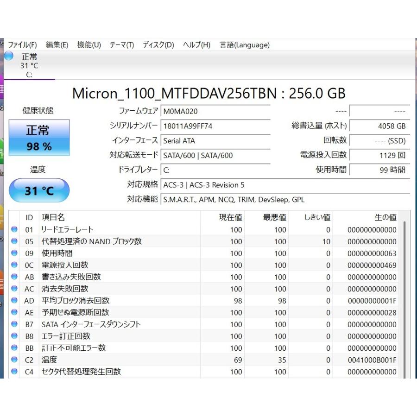Click the blue drive status icon above C:

(x=9, y=57)
